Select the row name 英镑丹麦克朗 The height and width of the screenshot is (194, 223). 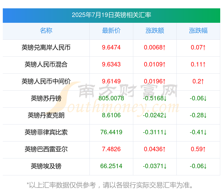46,115
